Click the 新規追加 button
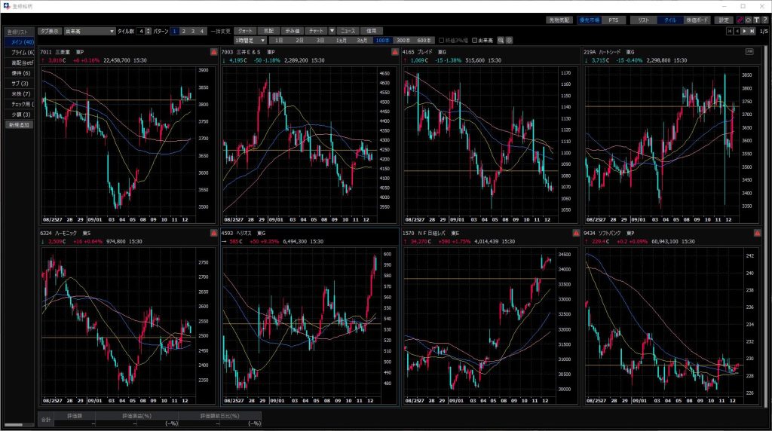 pos(19,124)
